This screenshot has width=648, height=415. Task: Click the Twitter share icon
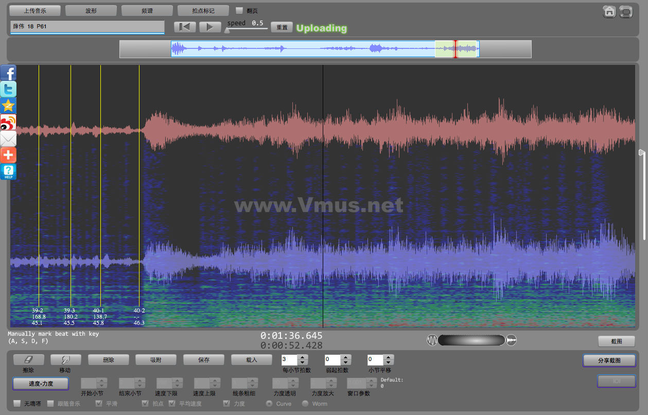click(x=8, y=89)
